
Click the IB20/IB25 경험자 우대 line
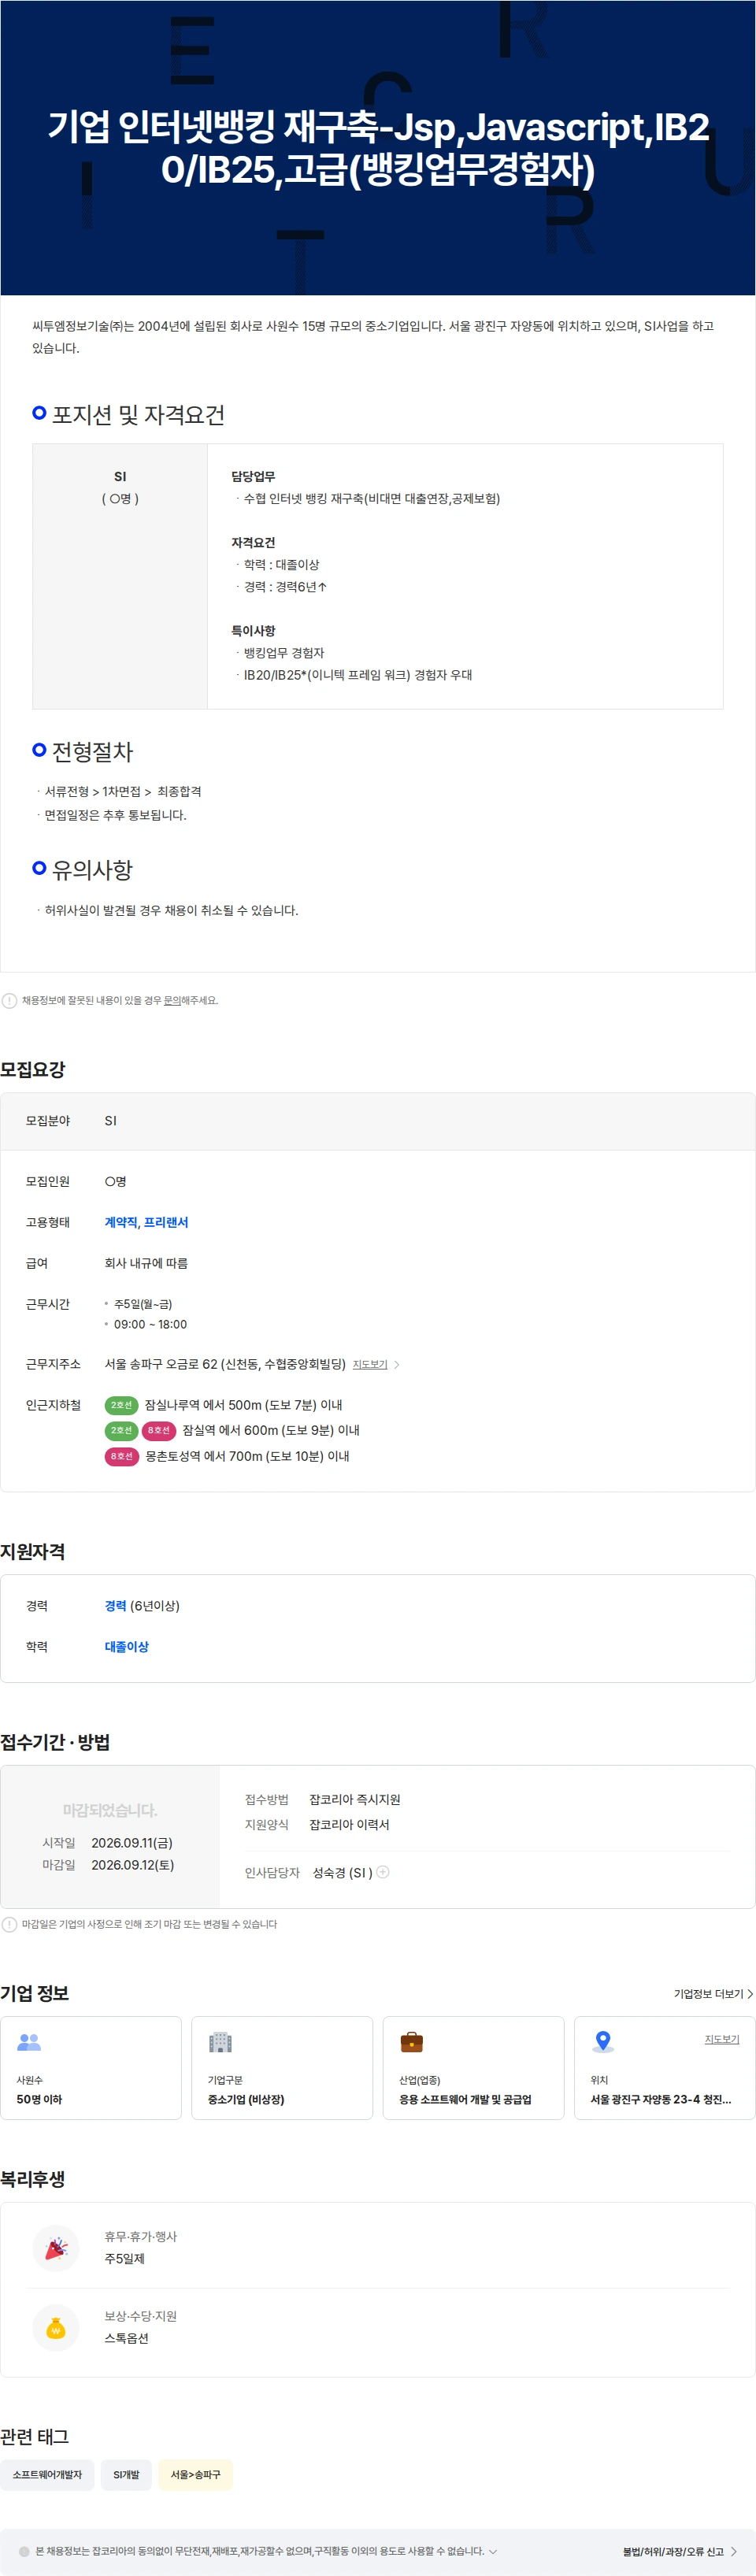tap(358, 675)
